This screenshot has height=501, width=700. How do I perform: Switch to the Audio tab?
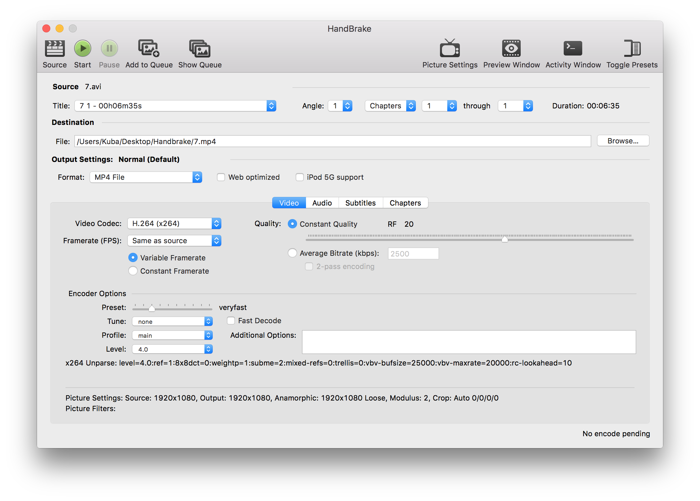click(322, 203)
